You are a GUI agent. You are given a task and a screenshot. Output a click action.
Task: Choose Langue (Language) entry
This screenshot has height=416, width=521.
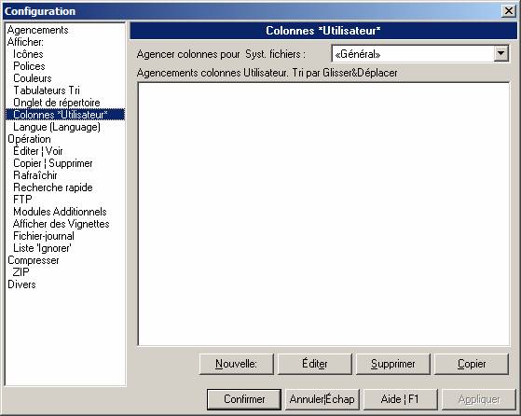57,127
